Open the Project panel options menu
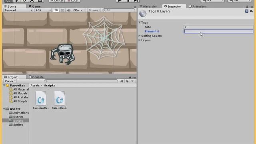This screenshot has width=256, height=144. click(134, 77)
